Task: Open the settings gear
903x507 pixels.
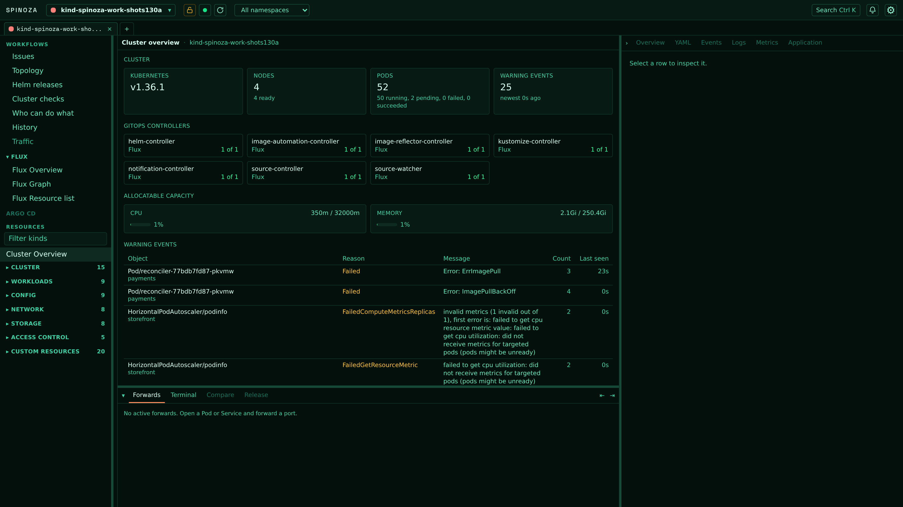Action: 891,10
